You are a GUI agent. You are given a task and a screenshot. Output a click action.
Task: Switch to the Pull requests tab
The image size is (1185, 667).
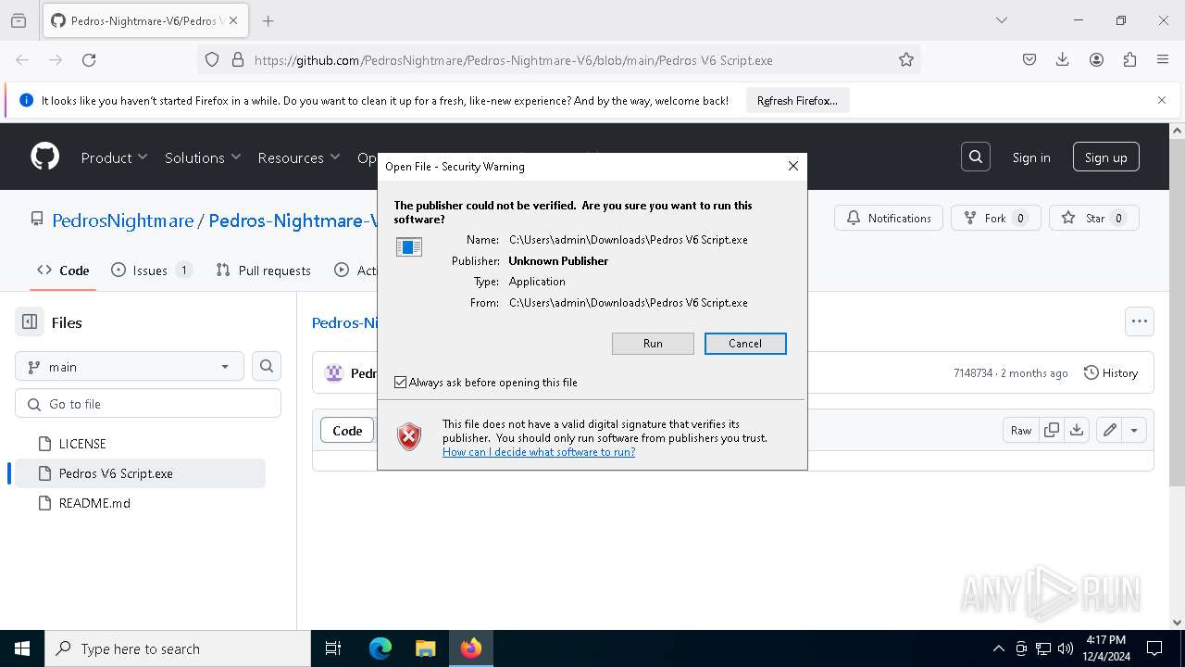pos(264,271)
